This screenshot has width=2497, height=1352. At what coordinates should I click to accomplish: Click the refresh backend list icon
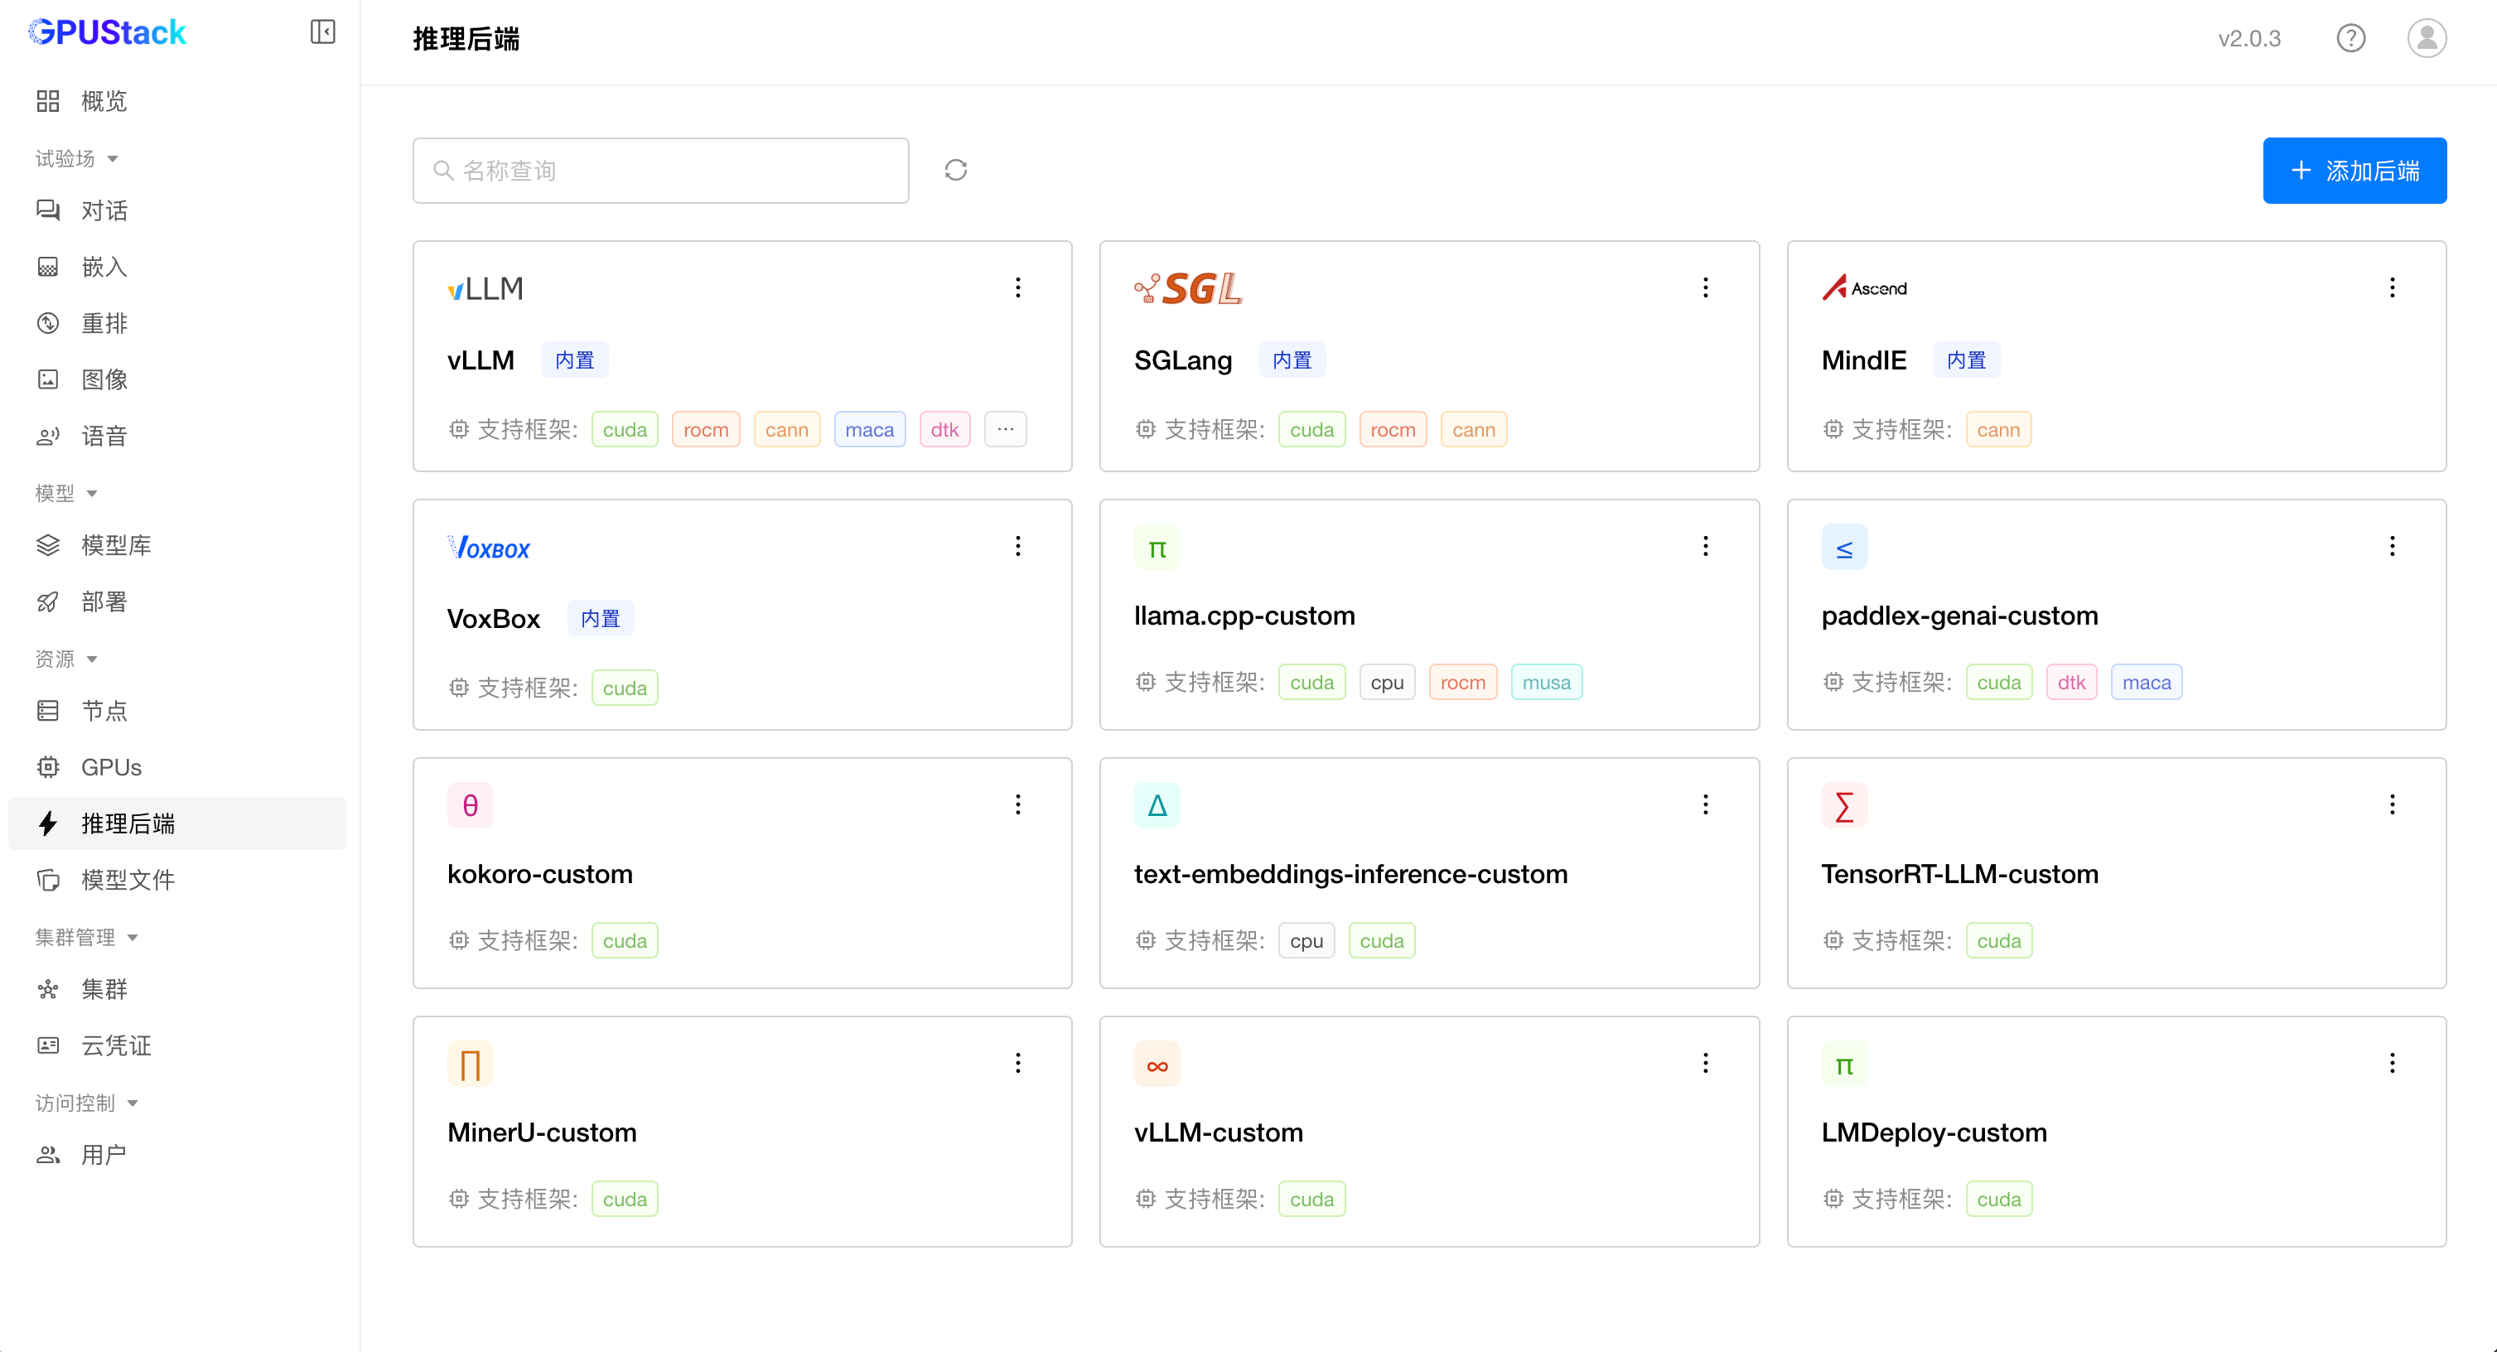point(956,171)
